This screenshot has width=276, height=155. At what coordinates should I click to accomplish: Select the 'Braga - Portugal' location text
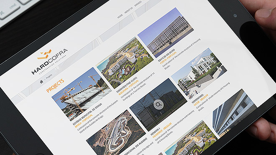click(x=84, y=121)
